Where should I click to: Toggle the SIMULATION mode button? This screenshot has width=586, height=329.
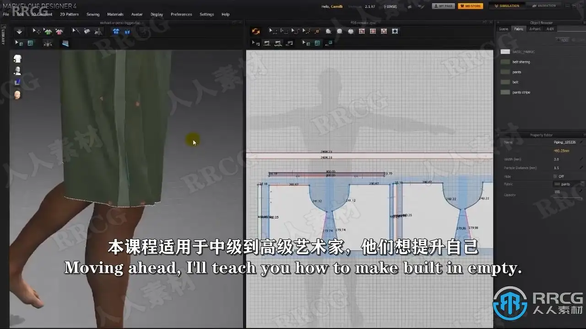coord(506,6)
